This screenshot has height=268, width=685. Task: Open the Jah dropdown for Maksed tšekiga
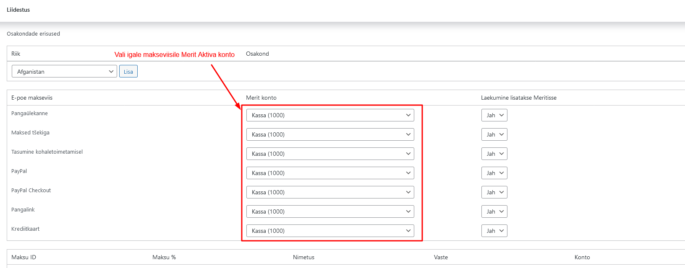click(494, 134)
